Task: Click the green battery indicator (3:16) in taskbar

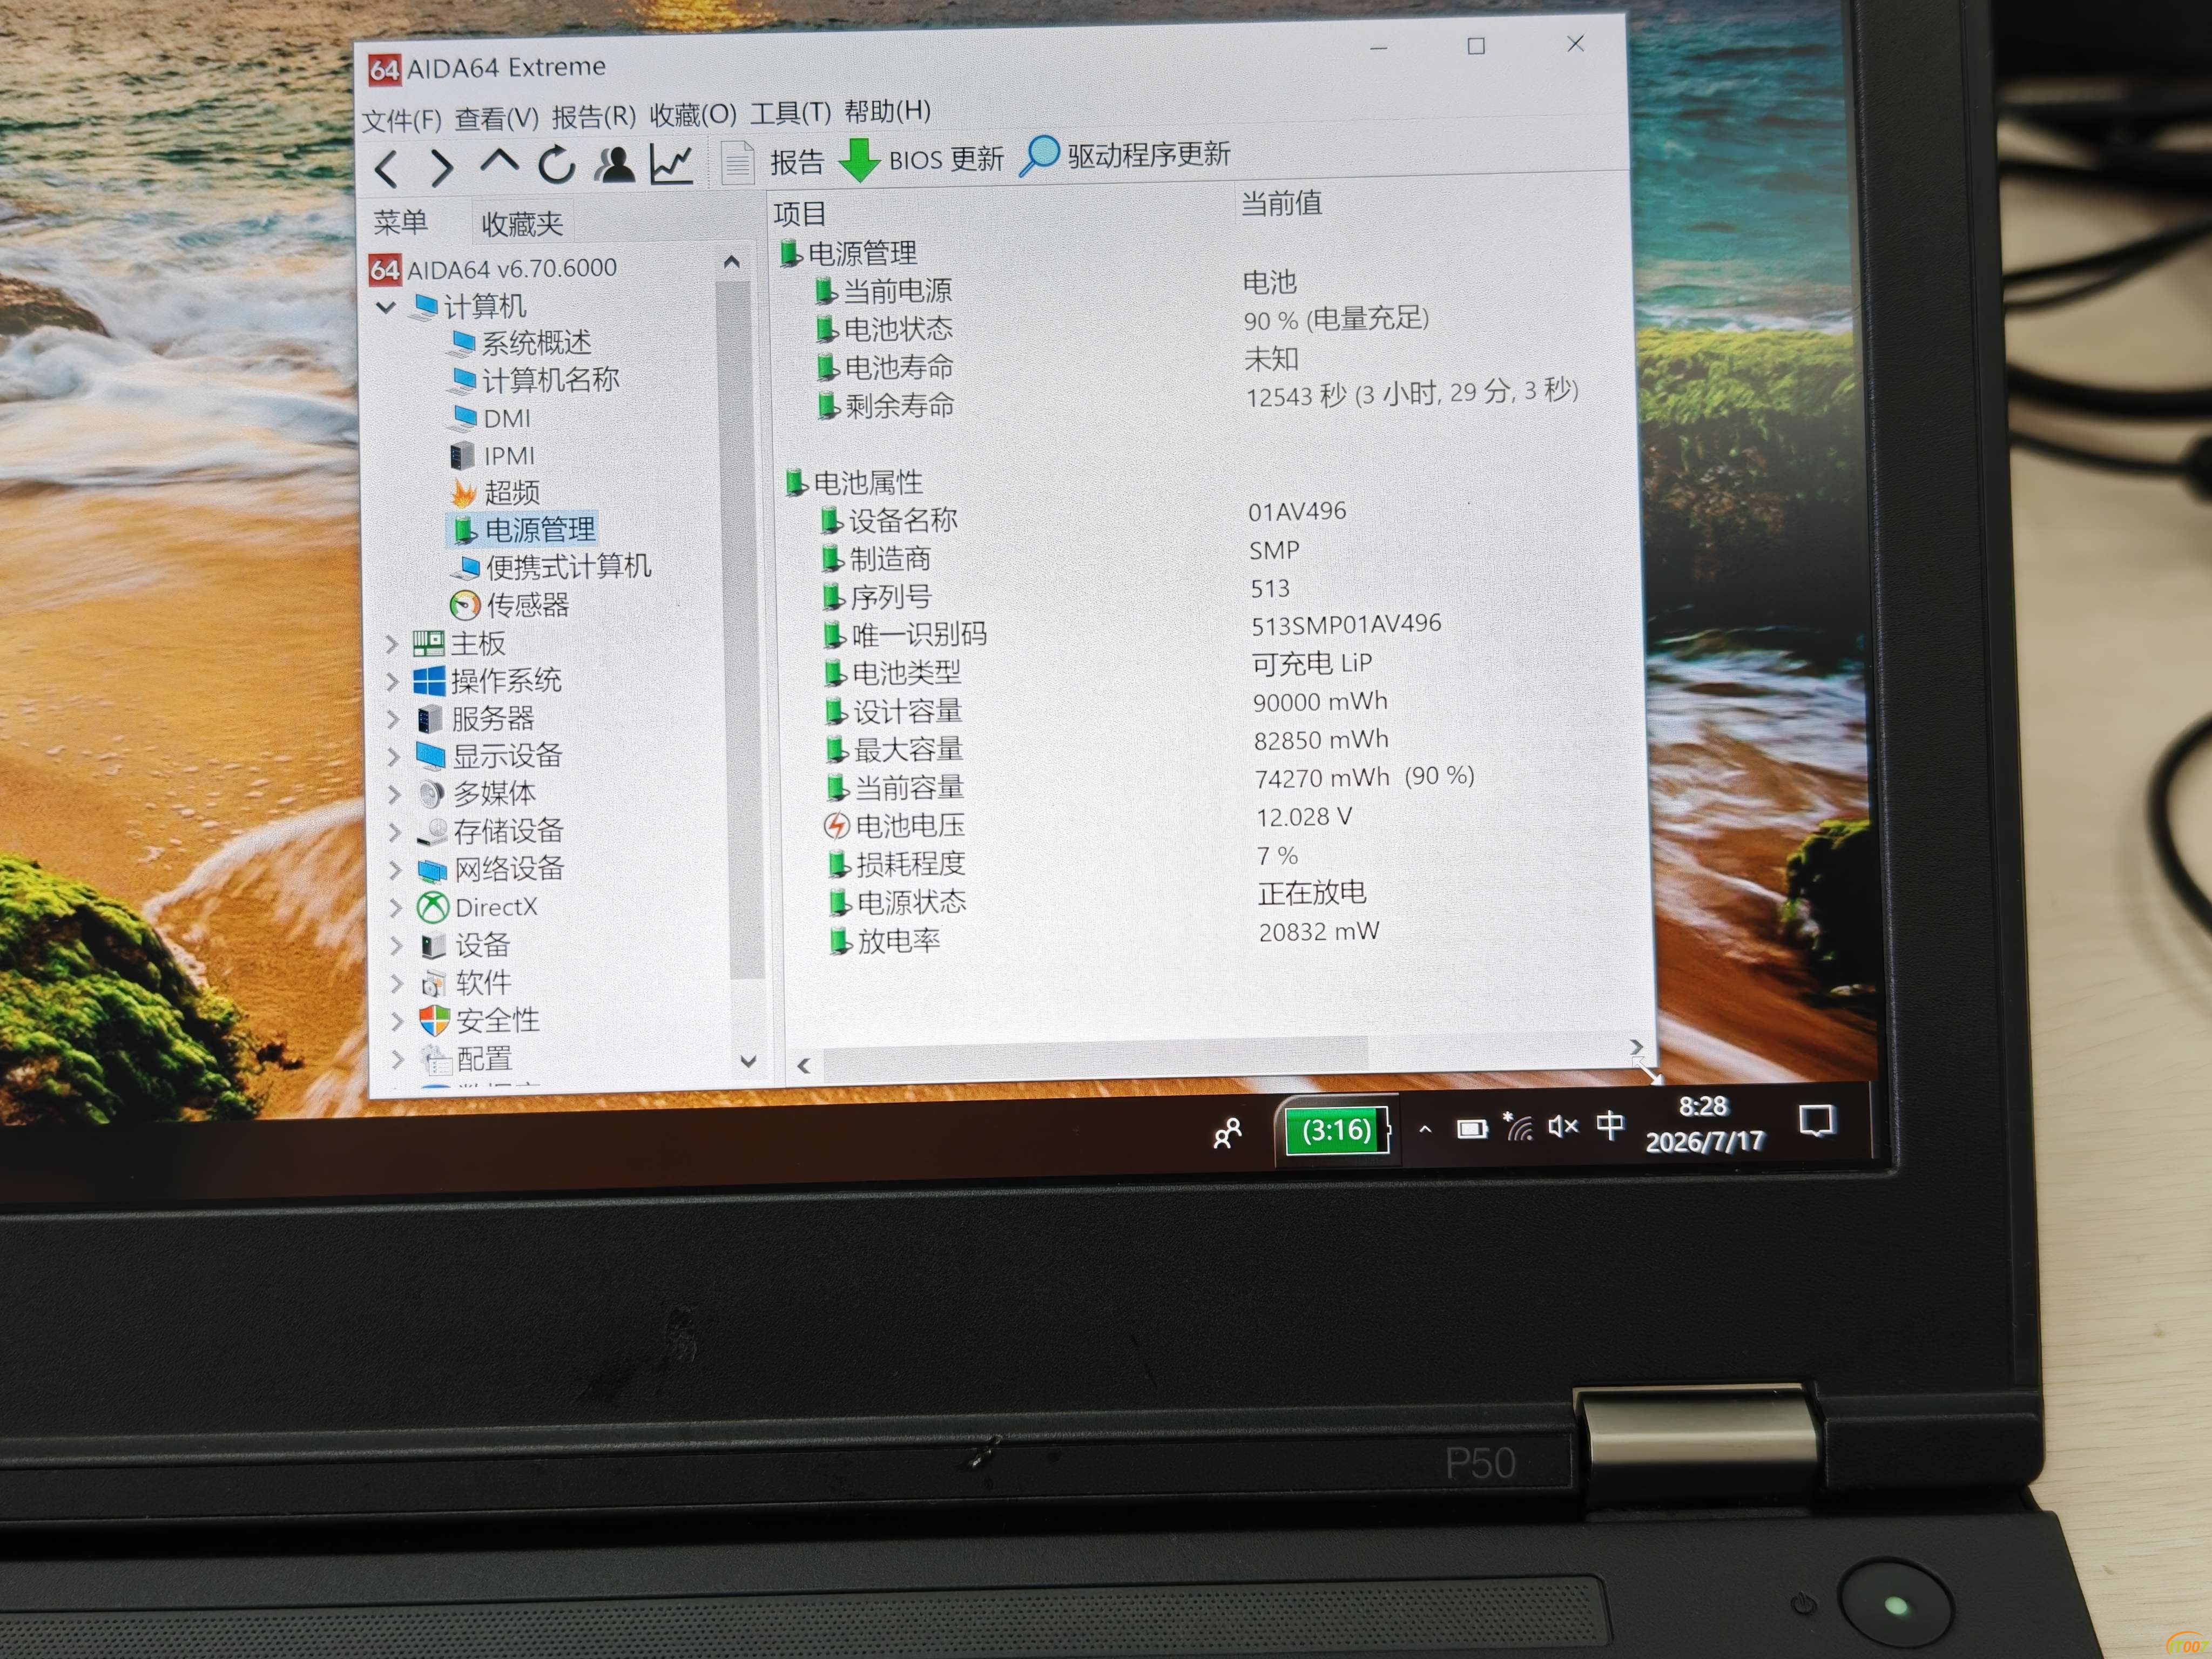Action: [1337, 1130]
